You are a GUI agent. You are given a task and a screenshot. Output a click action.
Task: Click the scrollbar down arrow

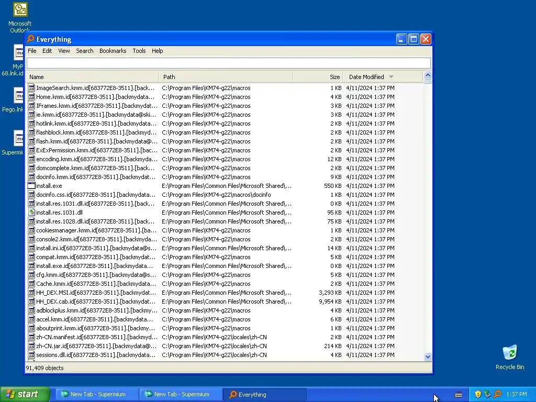(428, 356)
